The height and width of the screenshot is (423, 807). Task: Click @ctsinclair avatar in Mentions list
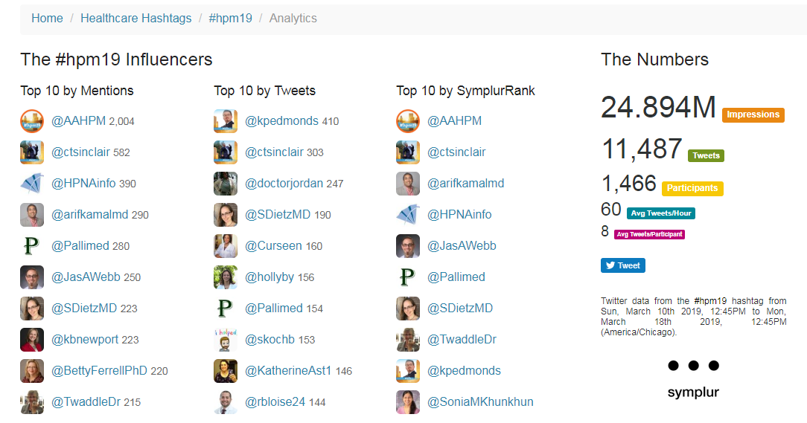click(x=32, y=152)
